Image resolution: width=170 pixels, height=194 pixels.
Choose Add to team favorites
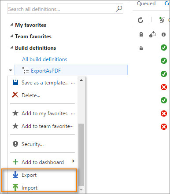click(x=43, y=126)
